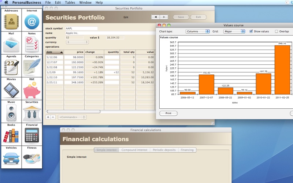The height and width of the screenshot is (183, 293).
Task: Open the Chart type Columns dropdown
Action: click(x=197, y=31)
